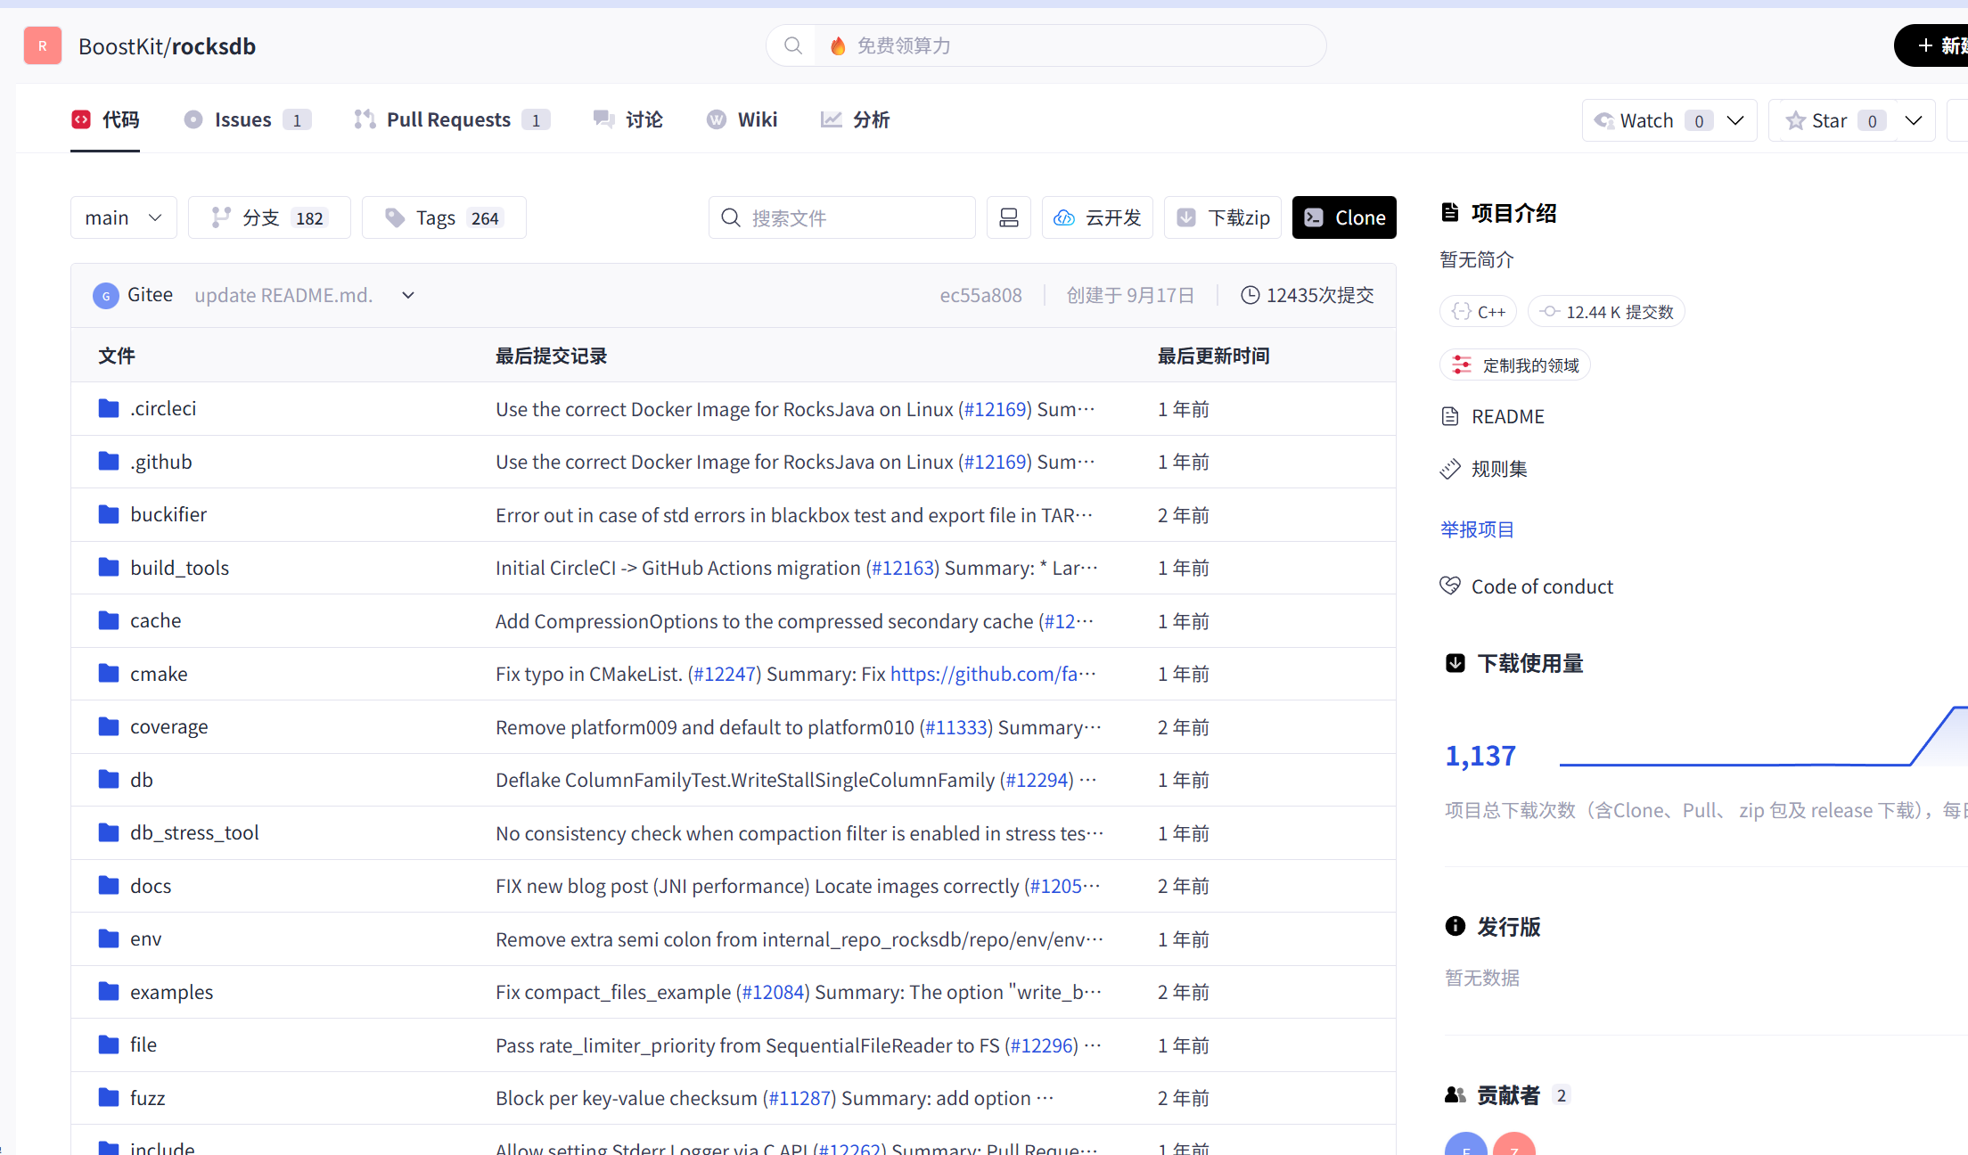Open the #12247 commit link

click(x=725, y=674)
